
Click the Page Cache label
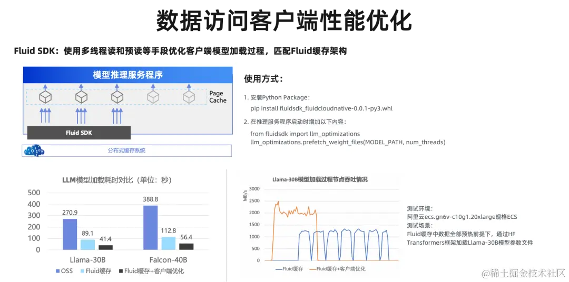pyautogui.click(x=218, y=97)
